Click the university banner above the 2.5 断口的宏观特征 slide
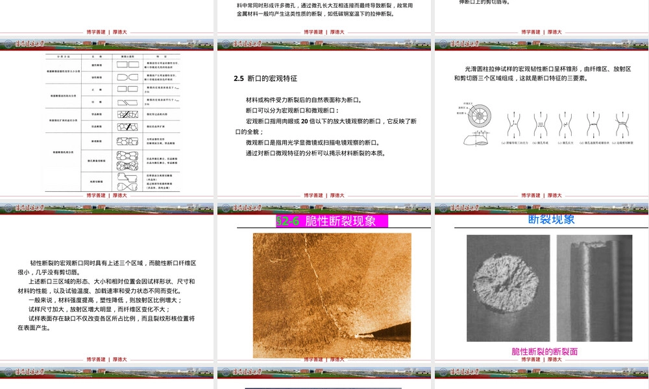 (324, 45)
